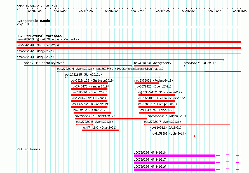This screenshot has height=173, width=249.
Task: Select the nsv3948908 (Wenger2019) variant
Action: (x=153, y=63)
